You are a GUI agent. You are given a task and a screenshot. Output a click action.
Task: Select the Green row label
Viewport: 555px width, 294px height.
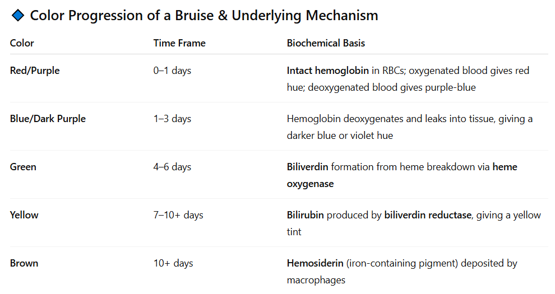point(23,167)
